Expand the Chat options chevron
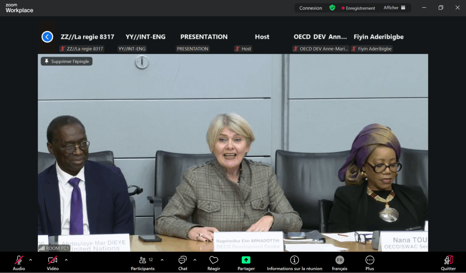This screenshot has height=273, width=466. point(195,260)
